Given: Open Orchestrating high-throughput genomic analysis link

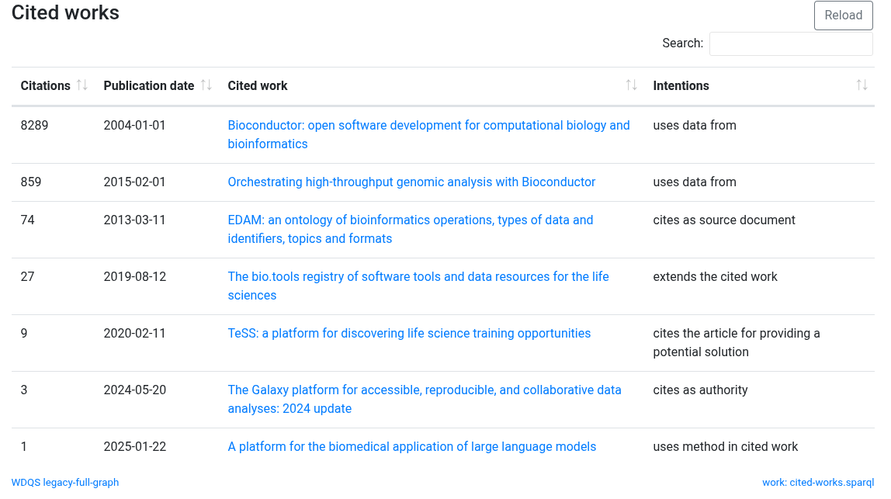Looking at the screenshot, I should 411,182.
